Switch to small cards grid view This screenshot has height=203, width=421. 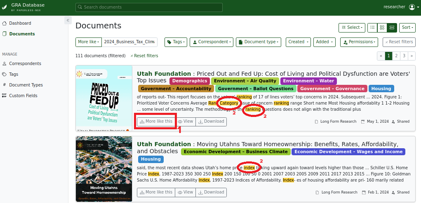pyautogui.click(x=382, y=28)
